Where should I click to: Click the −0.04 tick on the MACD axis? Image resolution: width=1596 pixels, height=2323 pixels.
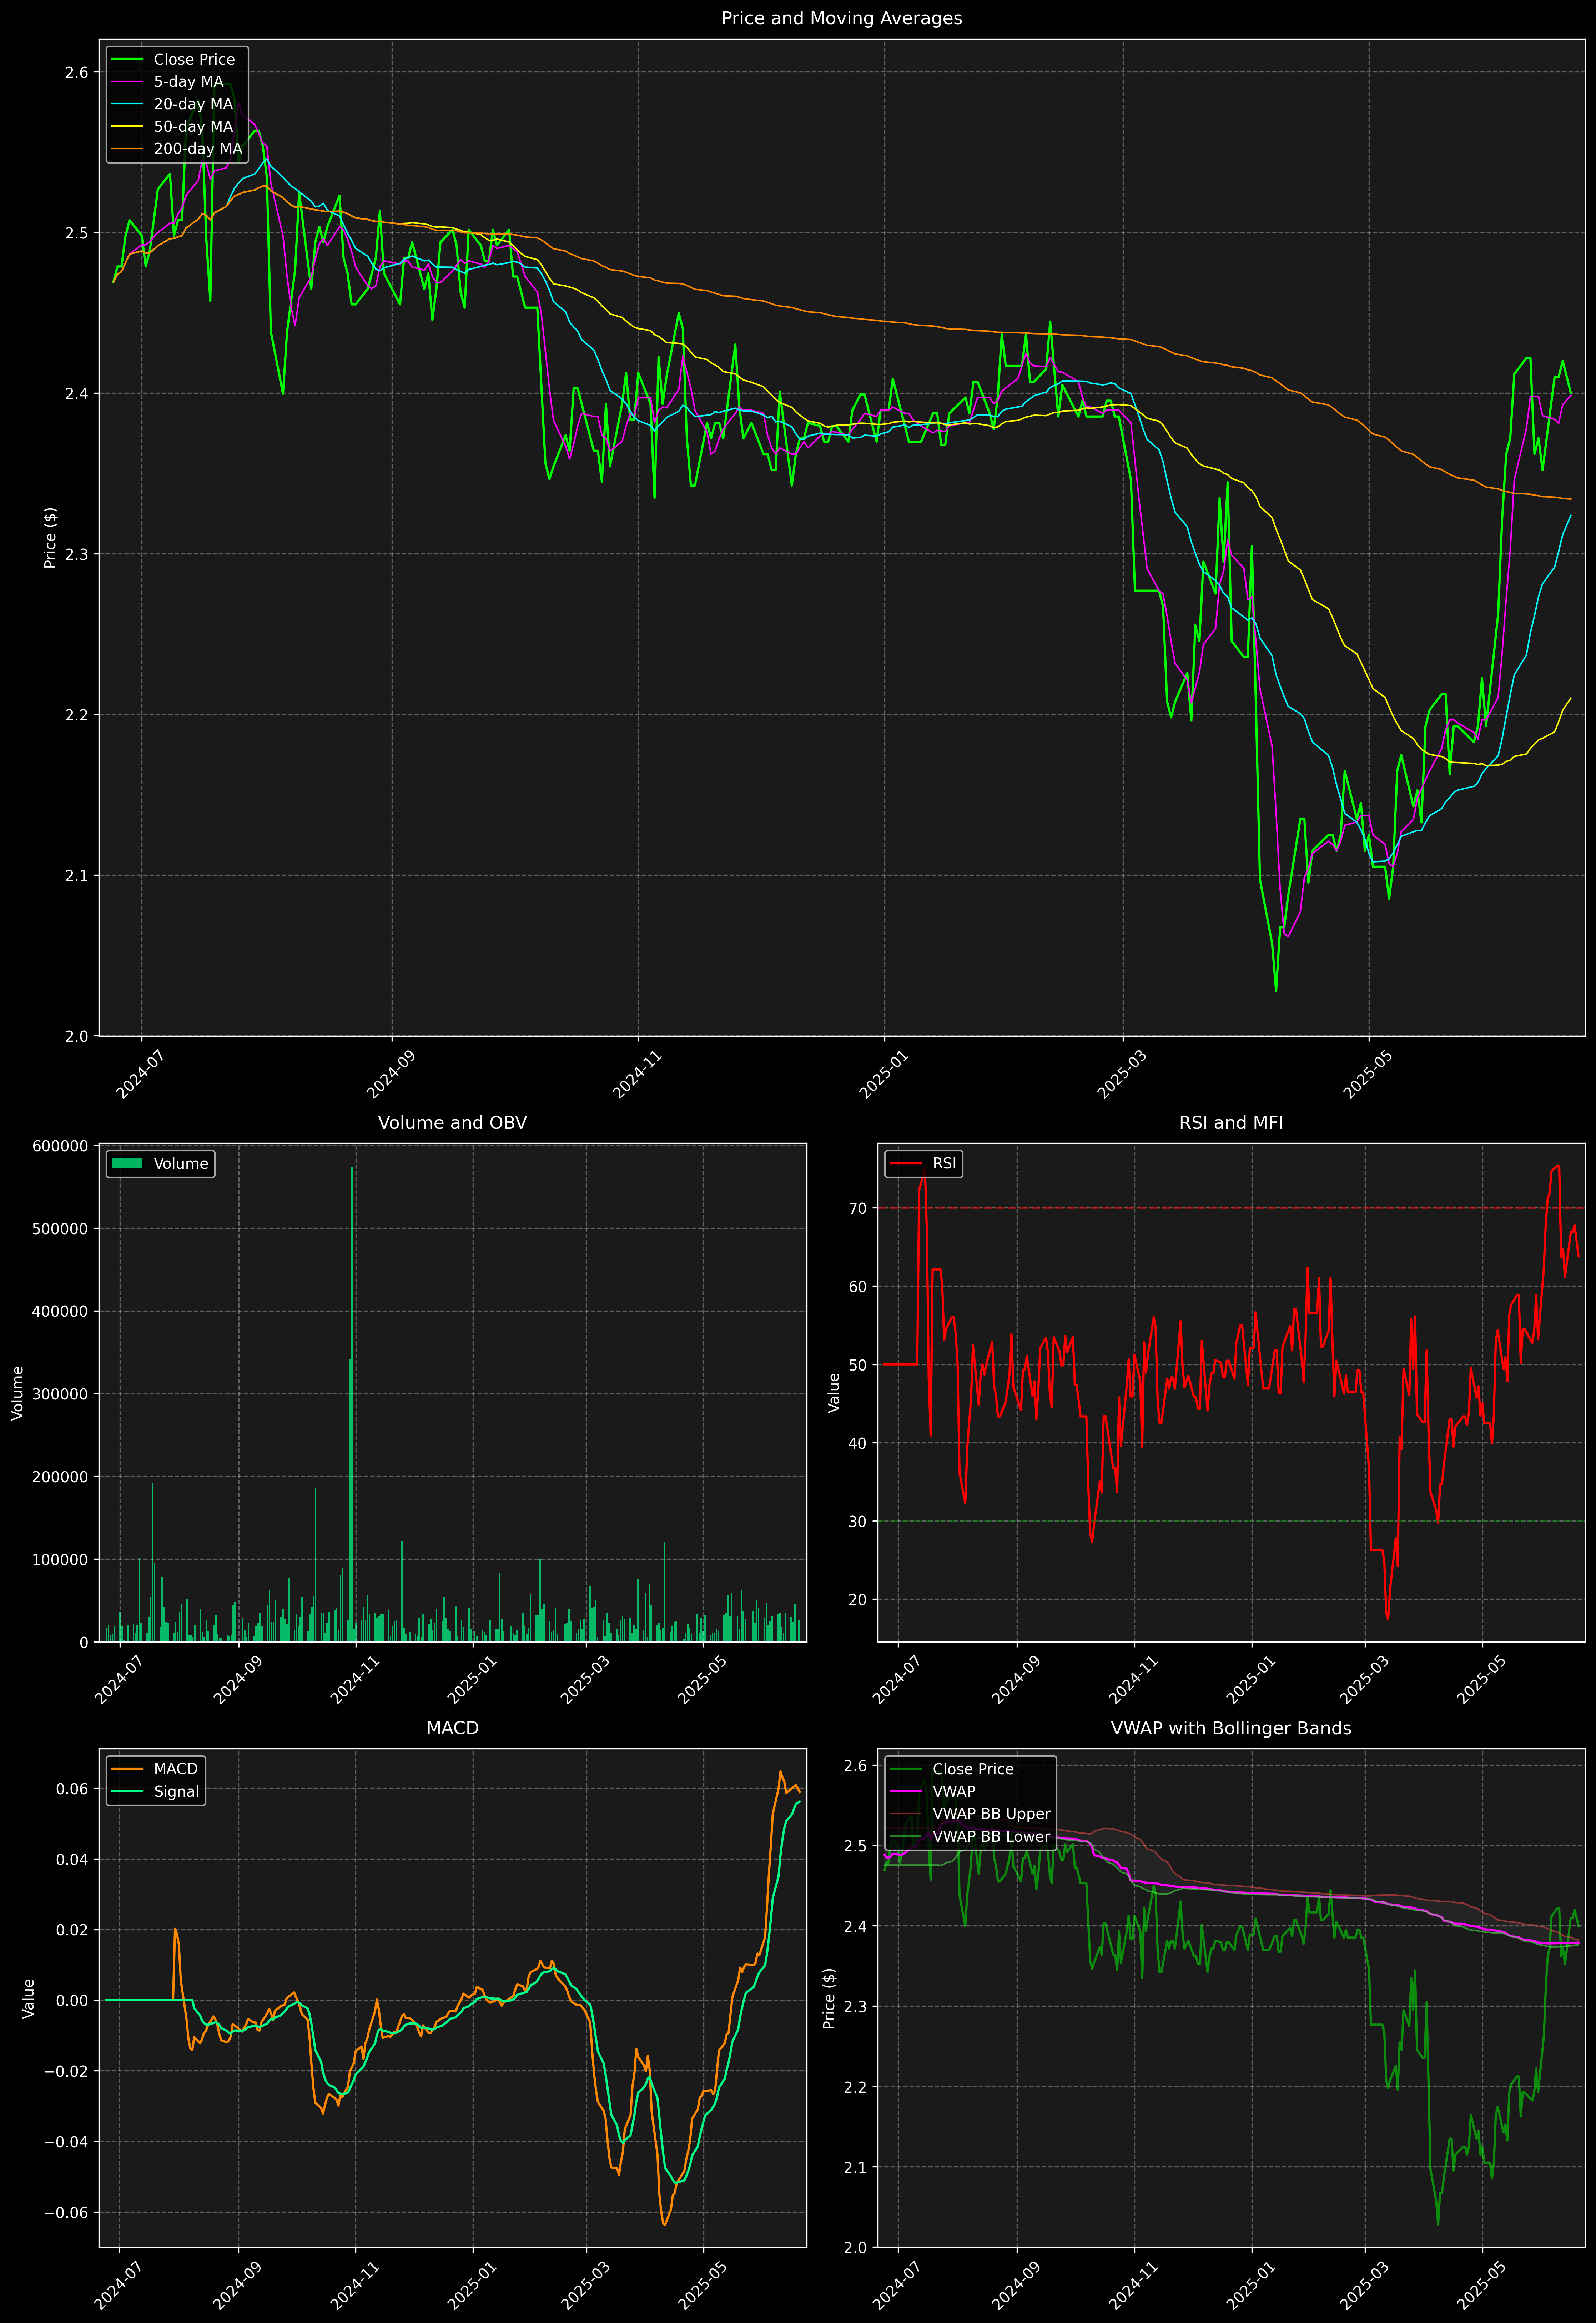click(66, 2142)
